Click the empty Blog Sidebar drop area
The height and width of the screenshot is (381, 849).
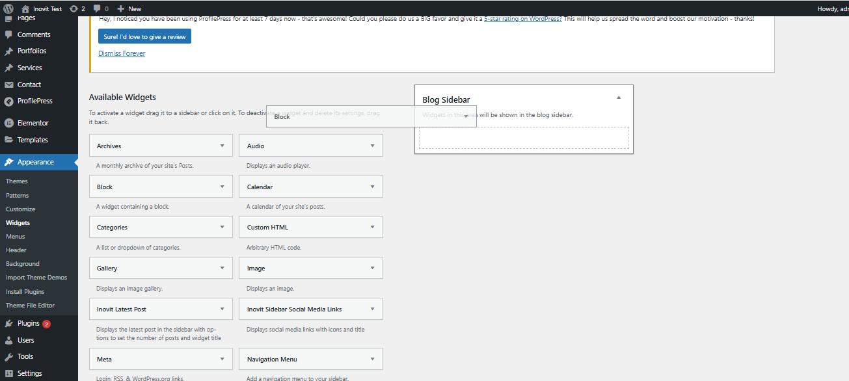[x=524, y=138]
